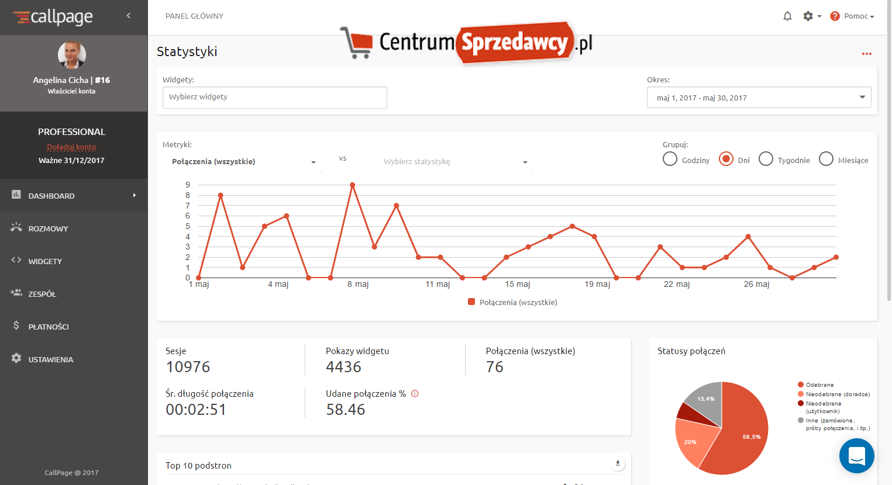Click info icon beside Udane połączenia %

[x=415, y=394]
